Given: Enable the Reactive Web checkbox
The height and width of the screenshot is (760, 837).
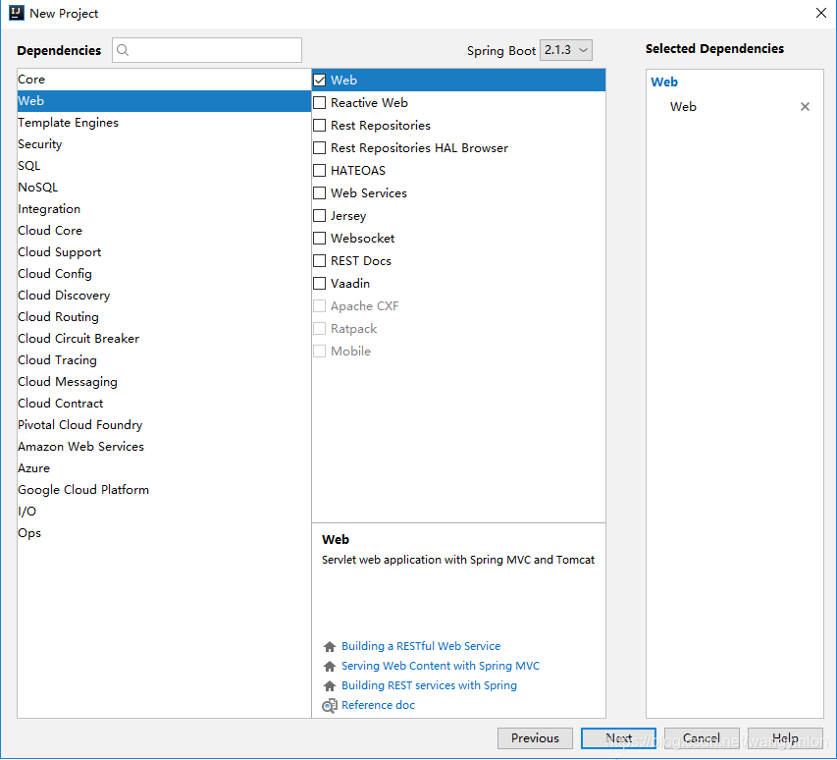Looking at the screenshot, I should click(x=319, y=102).
